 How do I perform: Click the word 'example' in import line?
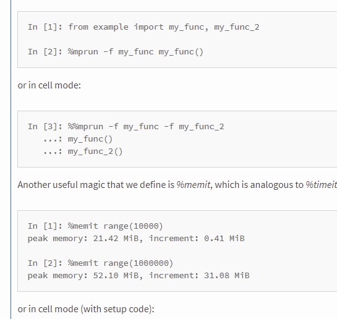point(111,27)
